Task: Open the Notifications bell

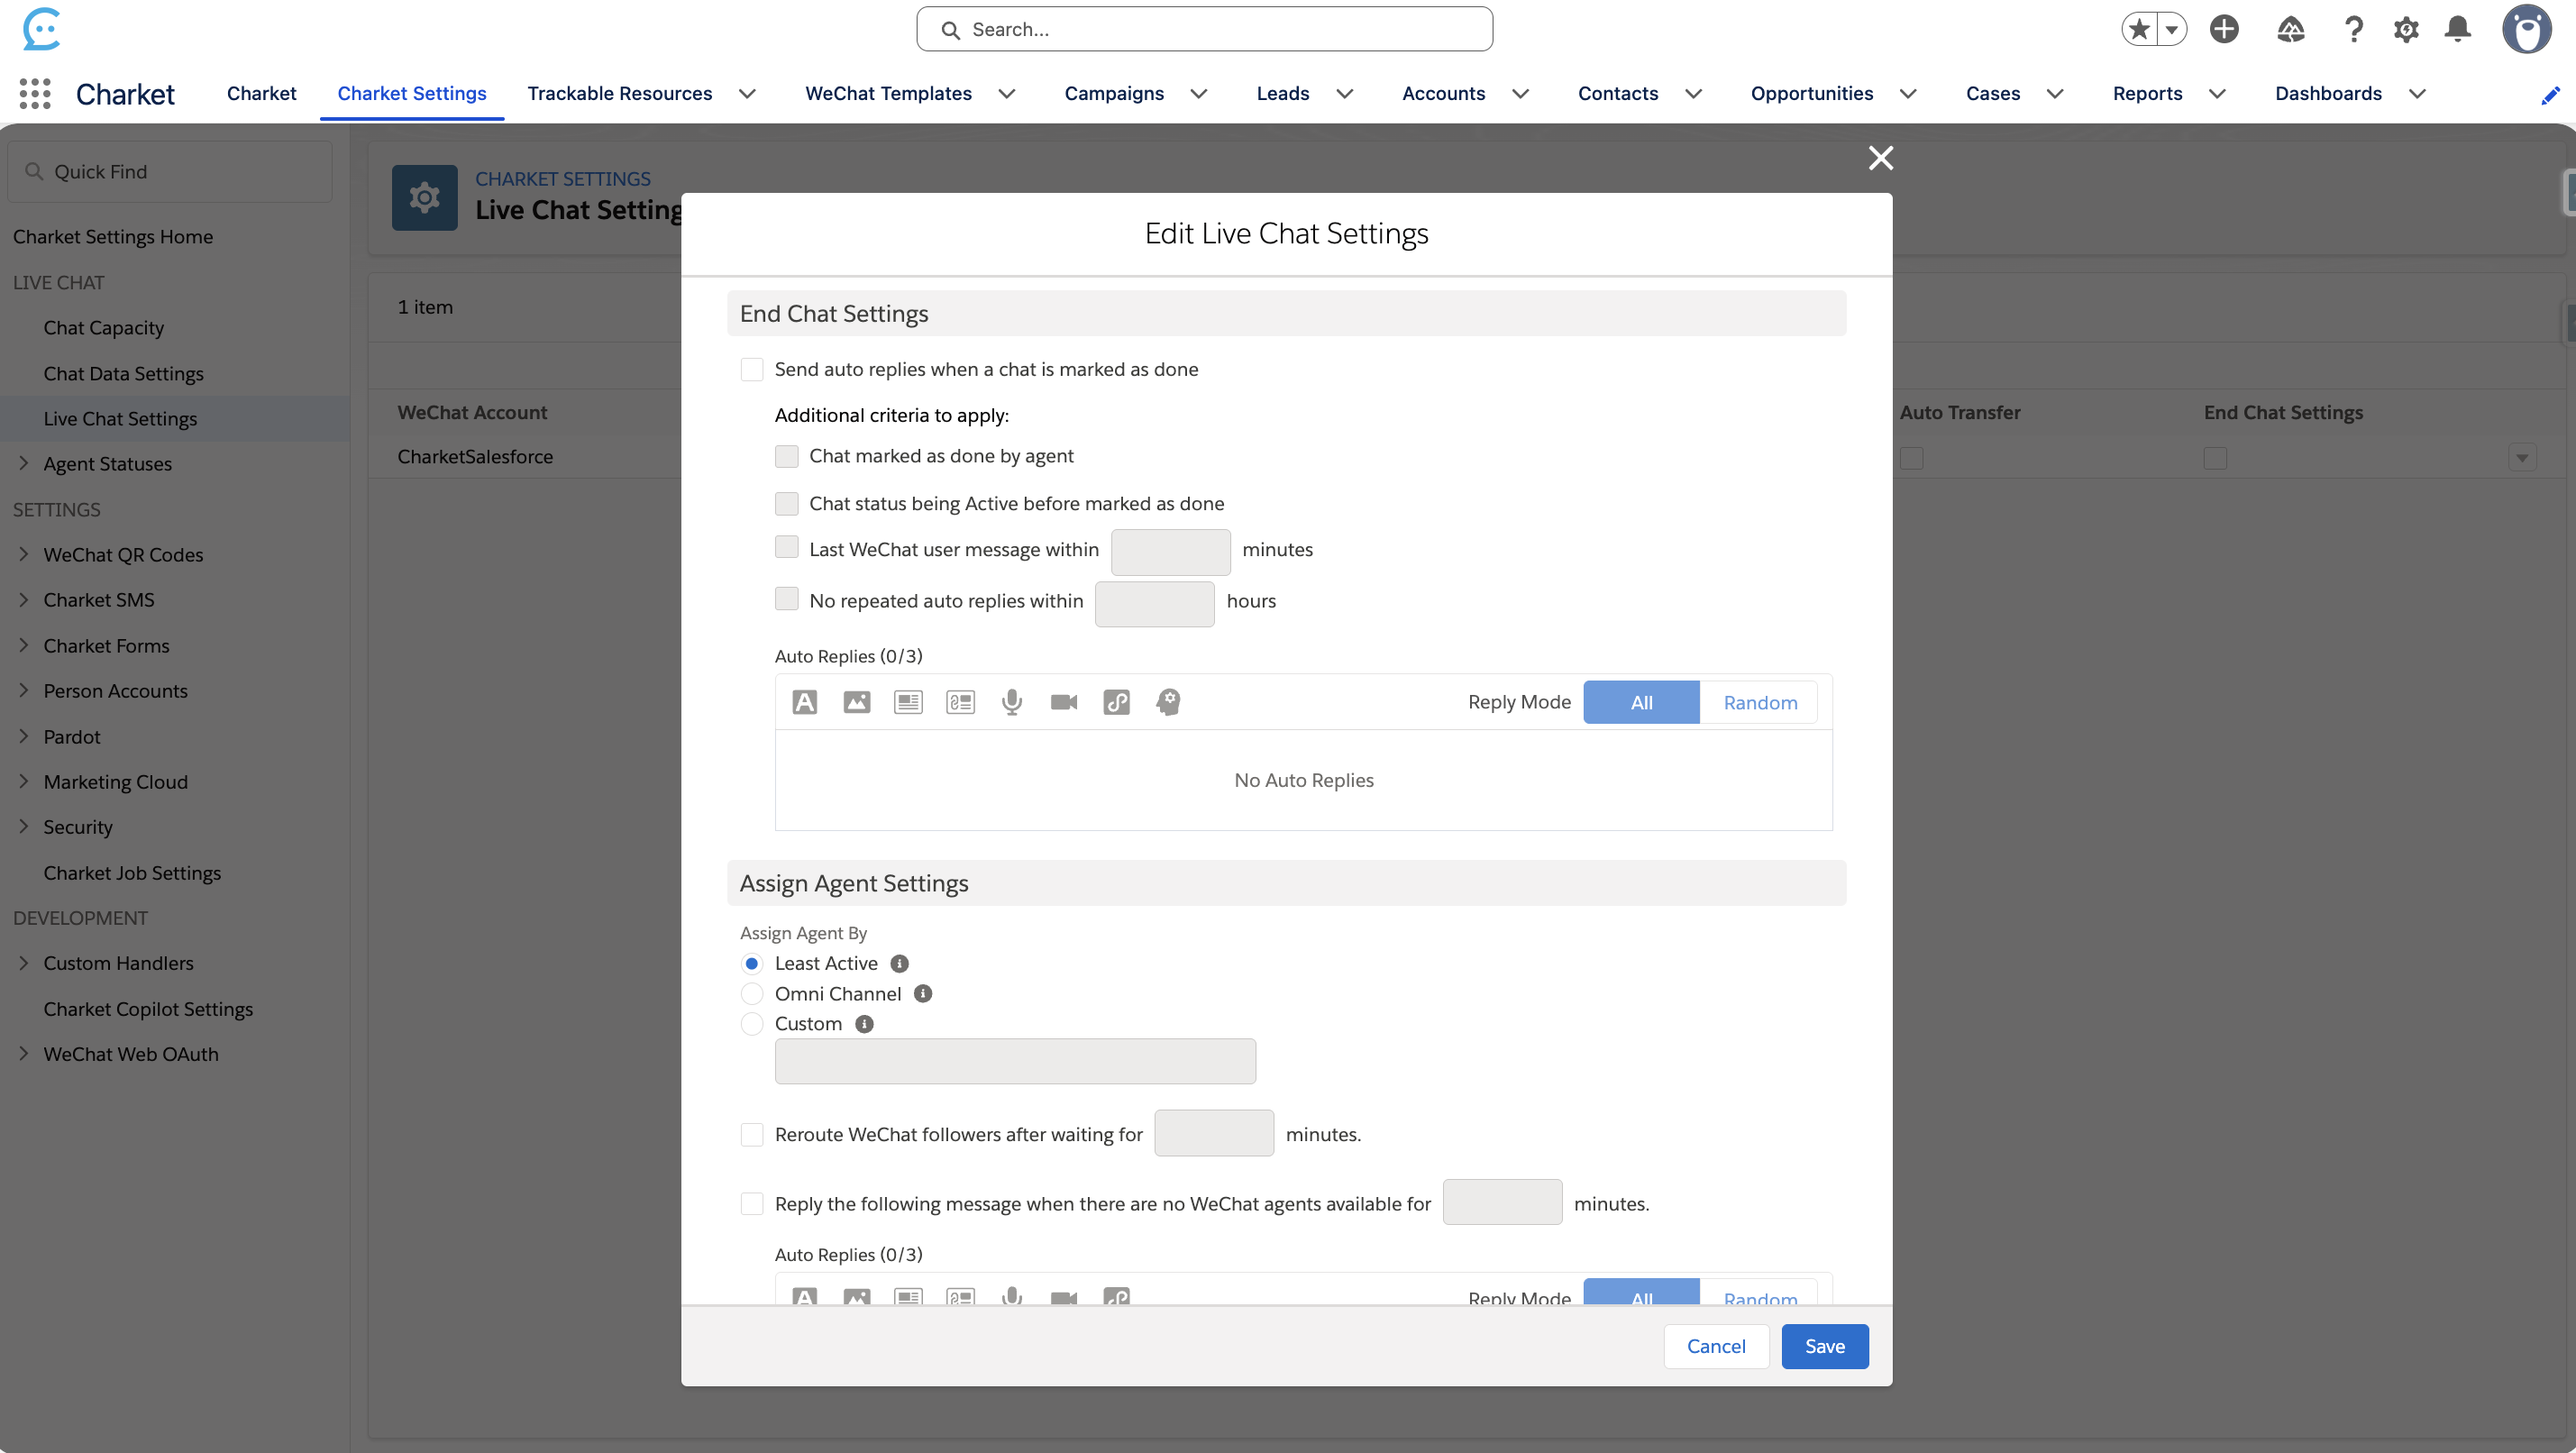Action: coord(2458,29)
